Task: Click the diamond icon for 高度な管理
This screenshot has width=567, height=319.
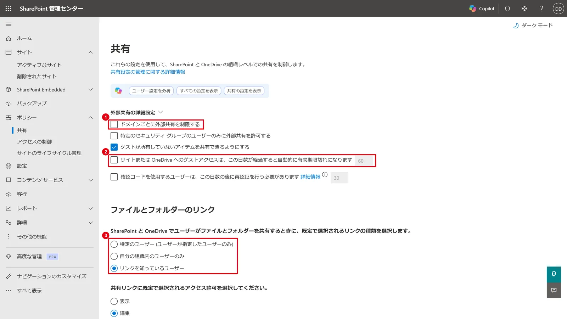Action: click(x=9, y=257)
